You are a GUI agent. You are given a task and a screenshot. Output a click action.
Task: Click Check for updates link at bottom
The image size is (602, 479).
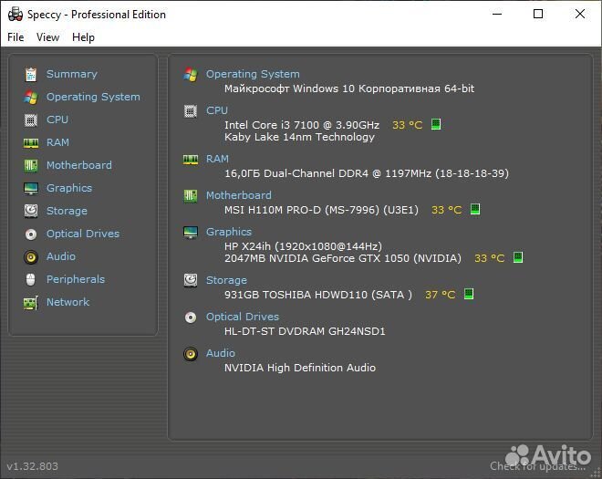(x=538, y=466)
